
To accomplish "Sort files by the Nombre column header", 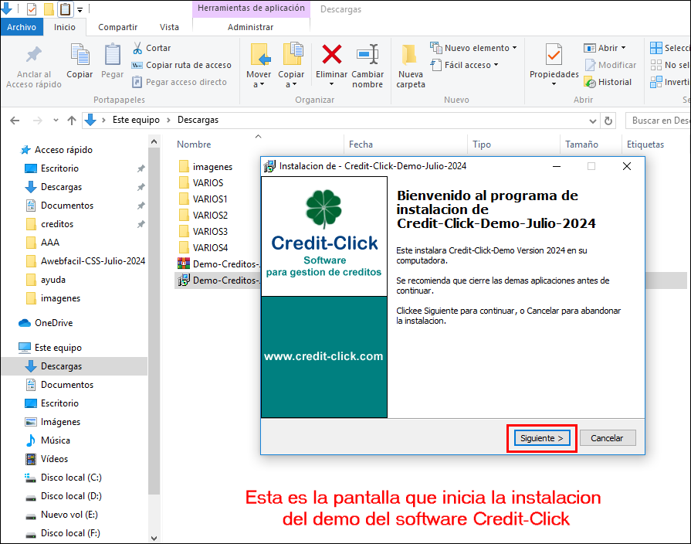I will 194,144.
